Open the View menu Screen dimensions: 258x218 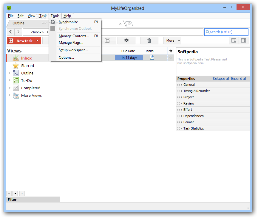pos(31,16)
